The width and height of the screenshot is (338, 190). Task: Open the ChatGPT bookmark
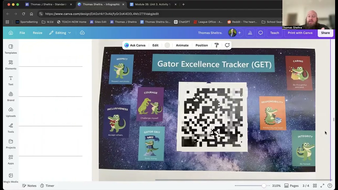[182, 22]
